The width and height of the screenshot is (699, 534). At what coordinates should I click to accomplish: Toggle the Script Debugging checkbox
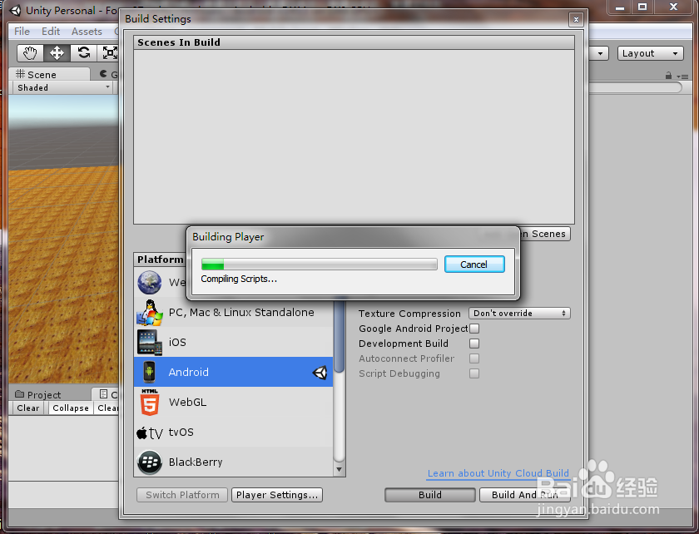click(474, 373)
